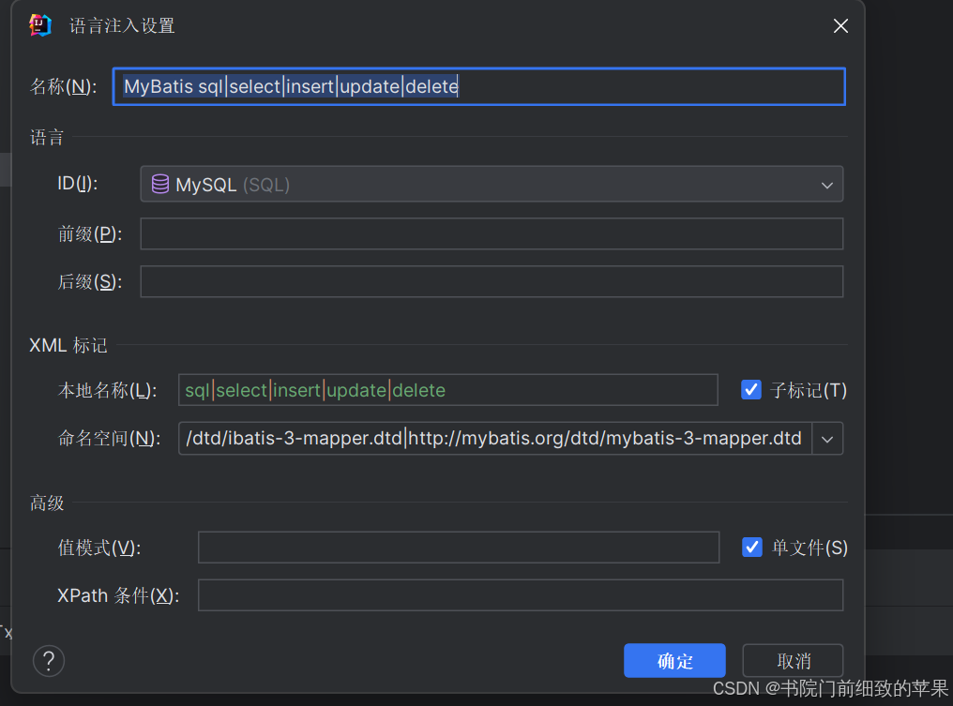Click into the 后缀(S) suffix field
Viewport: 953px width, 706px height.
coord(492,281)
